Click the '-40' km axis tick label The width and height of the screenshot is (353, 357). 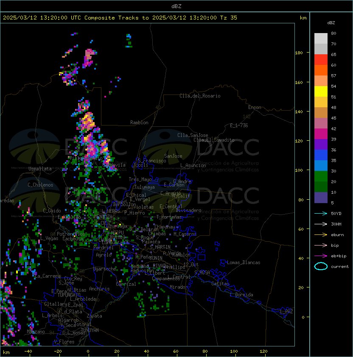coord(28,351)
